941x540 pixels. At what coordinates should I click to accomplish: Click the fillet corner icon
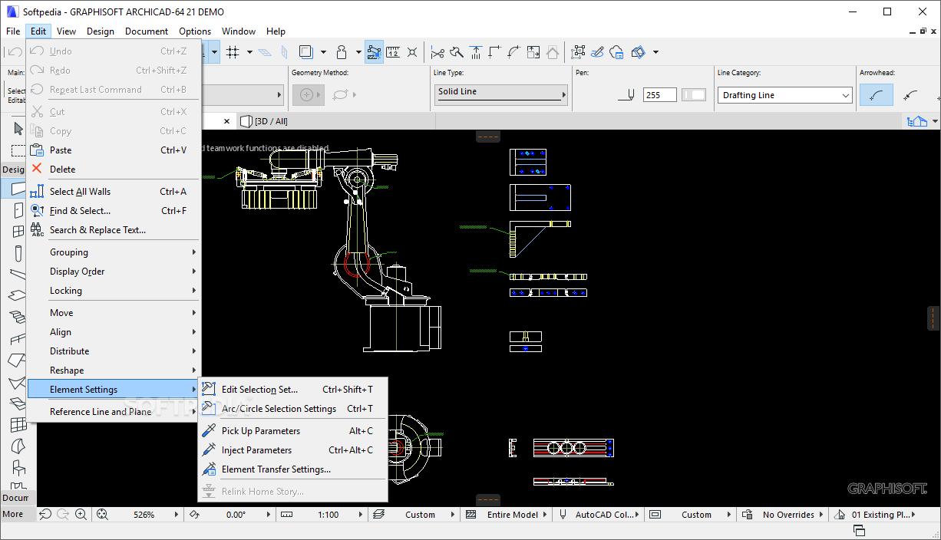tap(514, 52)
